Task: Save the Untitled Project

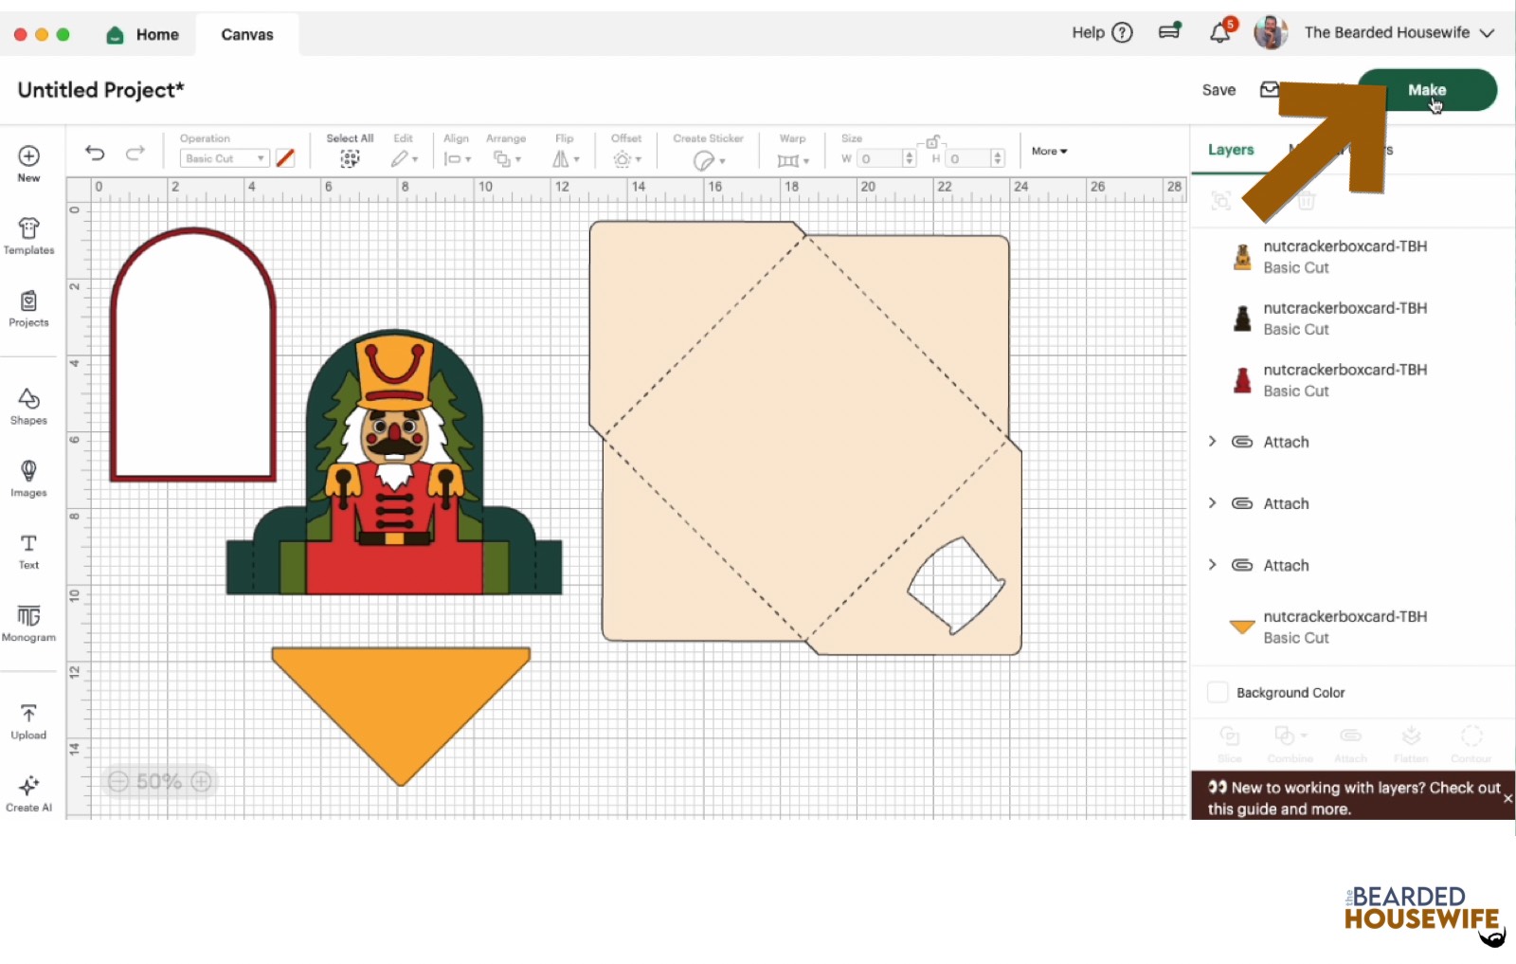Action: (x=1218, y=90)
